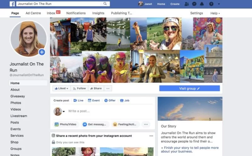Click the Event calendar option
The width and height of the screenshot is (252, 156).
click(x=94, y=100)
